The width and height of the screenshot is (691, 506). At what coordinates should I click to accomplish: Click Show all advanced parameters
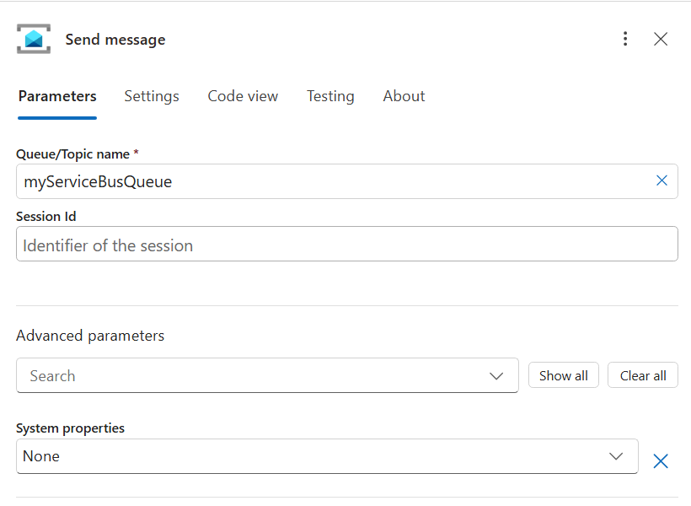tap(563, 375)
